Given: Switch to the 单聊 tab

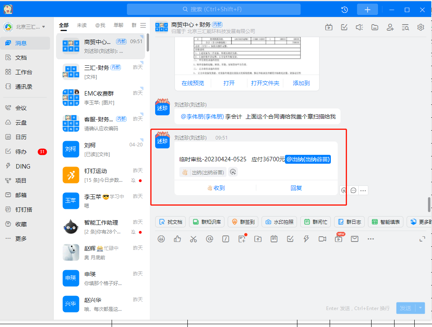Looking at the screenshot, I should [118, 25].
